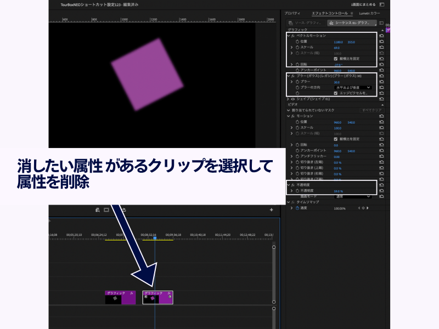Select the first グラフィック clip on timeline
This screenshot has width=439, height=329.
click(120, 298)
